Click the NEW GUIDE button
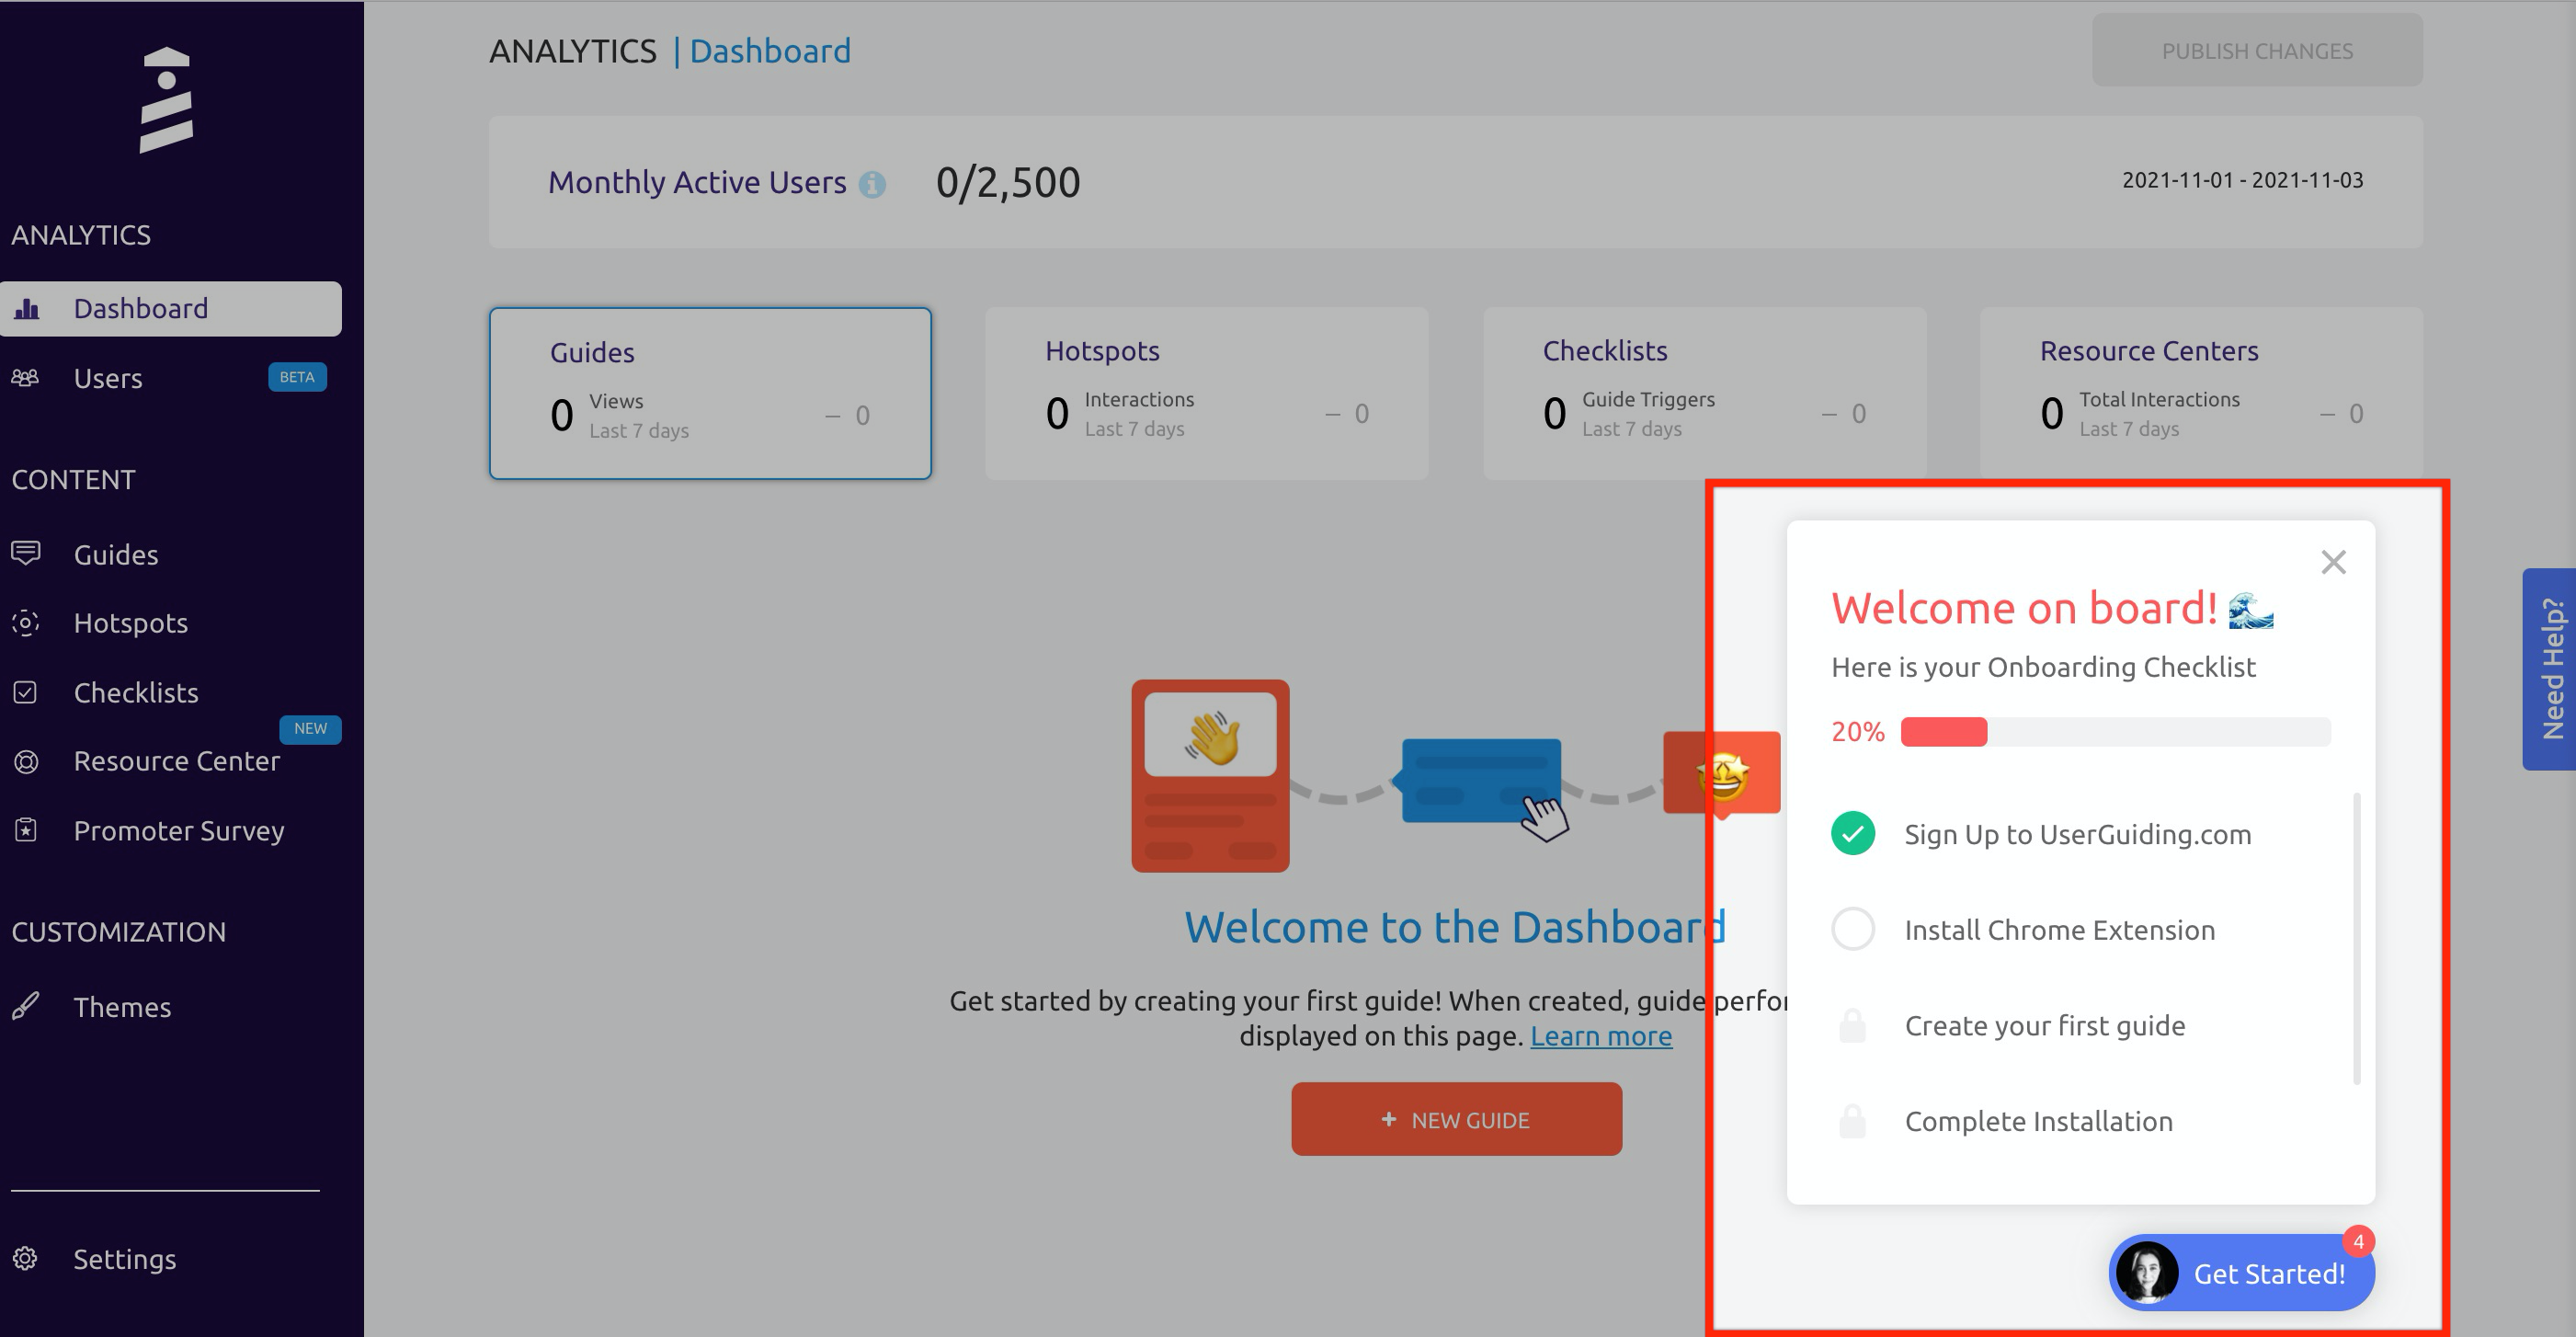Viewport: 2576px width, 1337px height. [1456, 1119]
